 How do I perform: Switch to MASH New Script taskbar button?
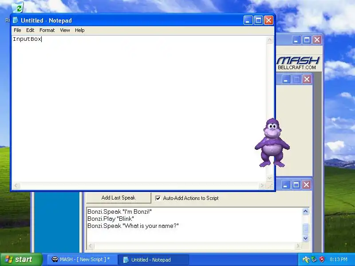pyautogui.click(x=83, y=259)
